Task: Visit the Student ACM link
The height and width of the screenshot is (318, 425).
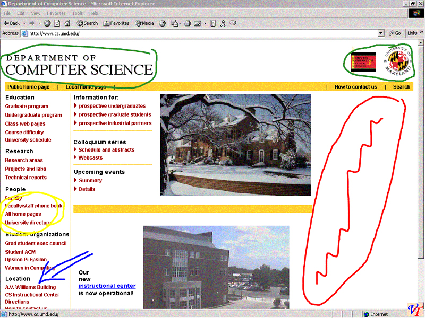Action: click(20, 252)
